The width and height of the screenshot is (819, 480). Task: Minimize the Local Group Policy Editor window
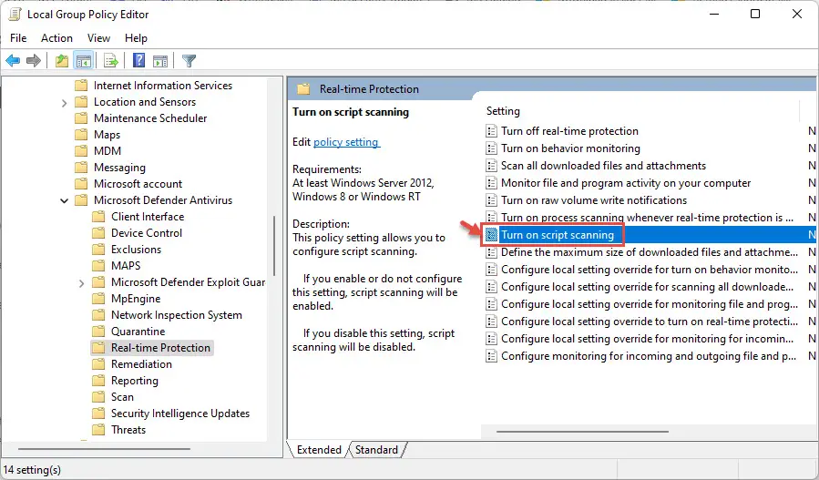(714, 14)
